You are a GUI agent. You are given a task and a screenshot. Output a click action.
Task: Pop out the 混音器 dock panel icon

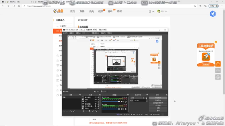[x=128, y=95]
